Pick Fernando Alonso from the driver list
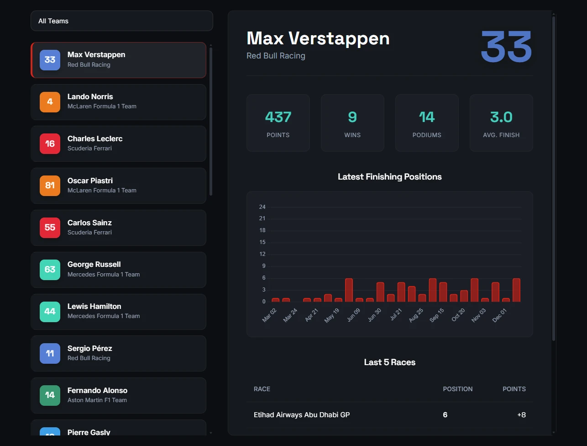 (x=118, y=395)
